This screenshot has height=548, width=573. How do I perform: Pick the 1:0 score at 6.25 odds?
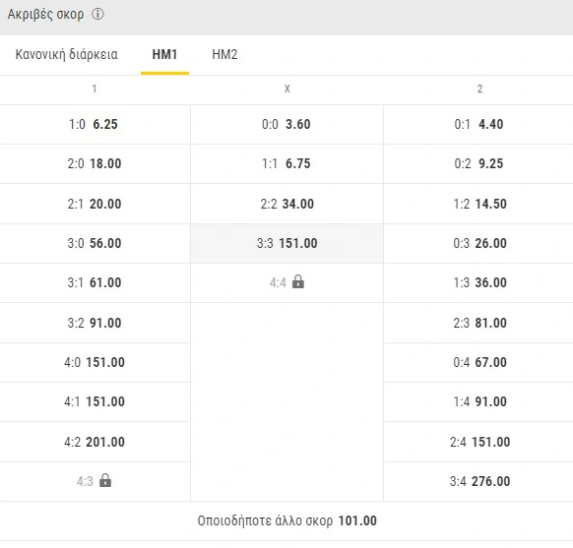pyautogui.click(x=95, y=124)
